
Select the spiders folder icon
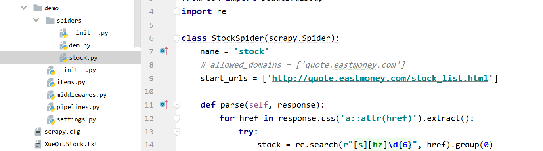(50, 20)
